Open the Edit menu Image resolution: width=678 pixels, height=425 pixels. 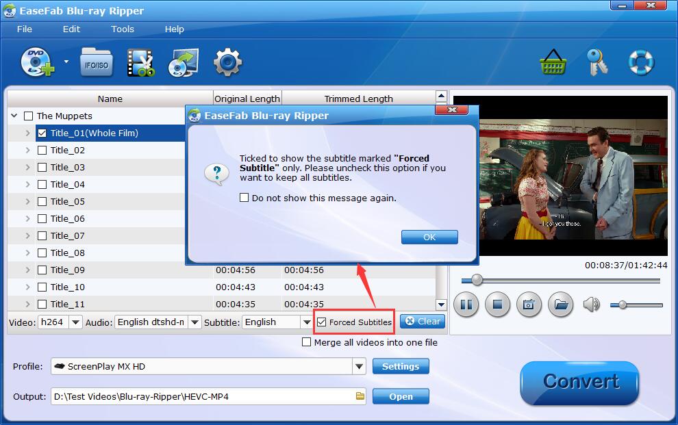click(x=71, y=29)
